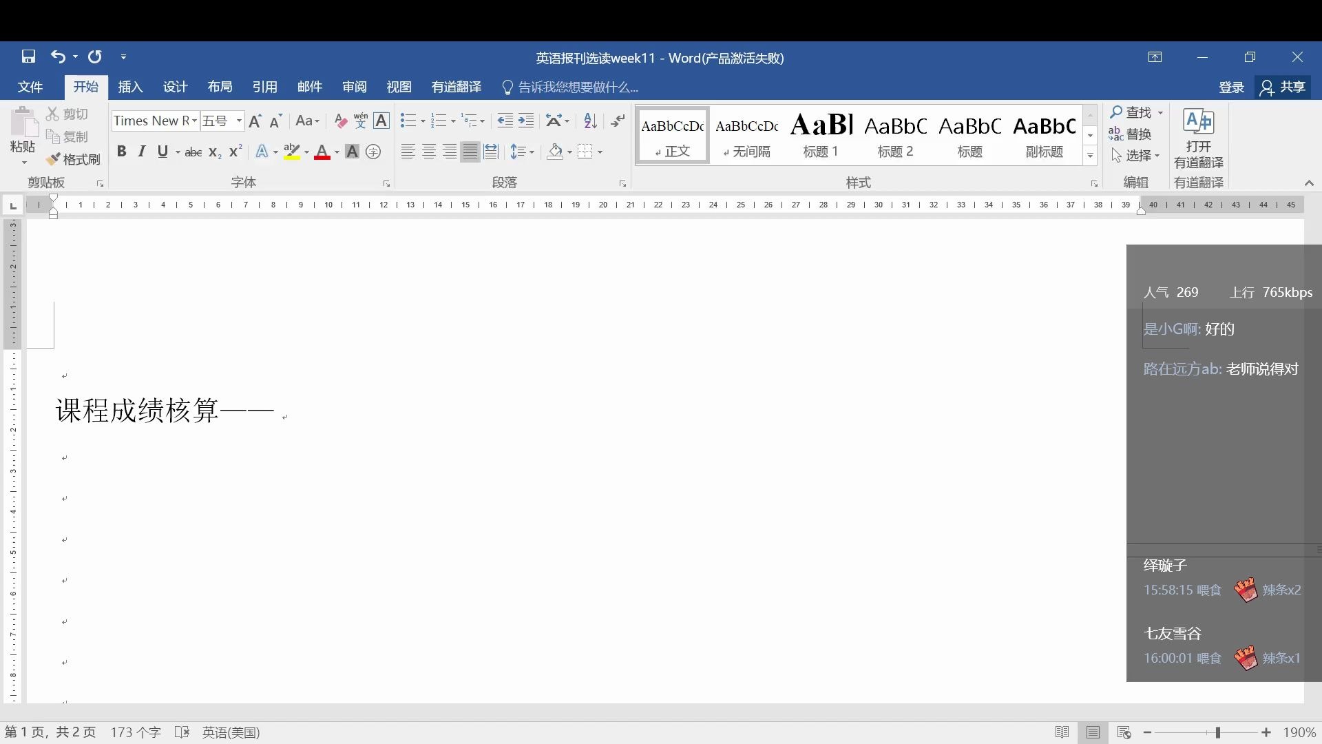Switch to the 审阅 tab

pos(354,87)
